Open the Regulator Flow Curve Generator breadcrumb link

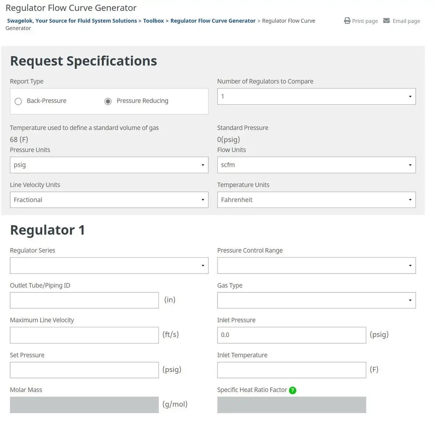[x=213, y=21]
